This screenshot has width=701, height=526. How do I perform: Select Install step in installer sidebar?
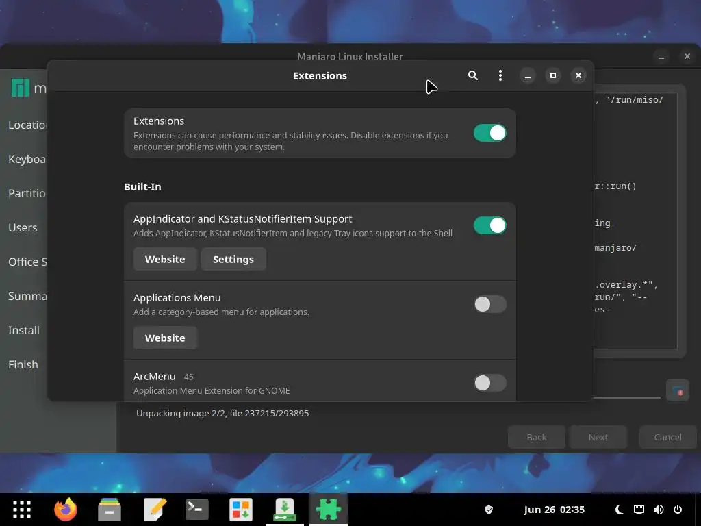coord(23,330)
